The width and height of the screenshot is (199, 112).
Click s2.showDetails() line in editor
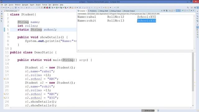tap(41, 105)
